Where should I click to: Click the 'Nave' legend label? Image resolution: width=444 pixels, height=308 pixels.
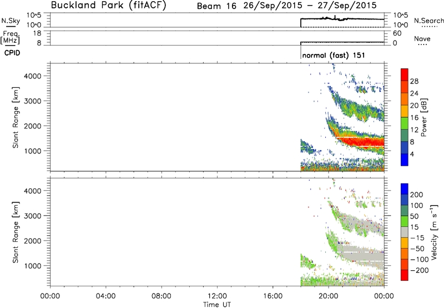click(x=422, y=39)
